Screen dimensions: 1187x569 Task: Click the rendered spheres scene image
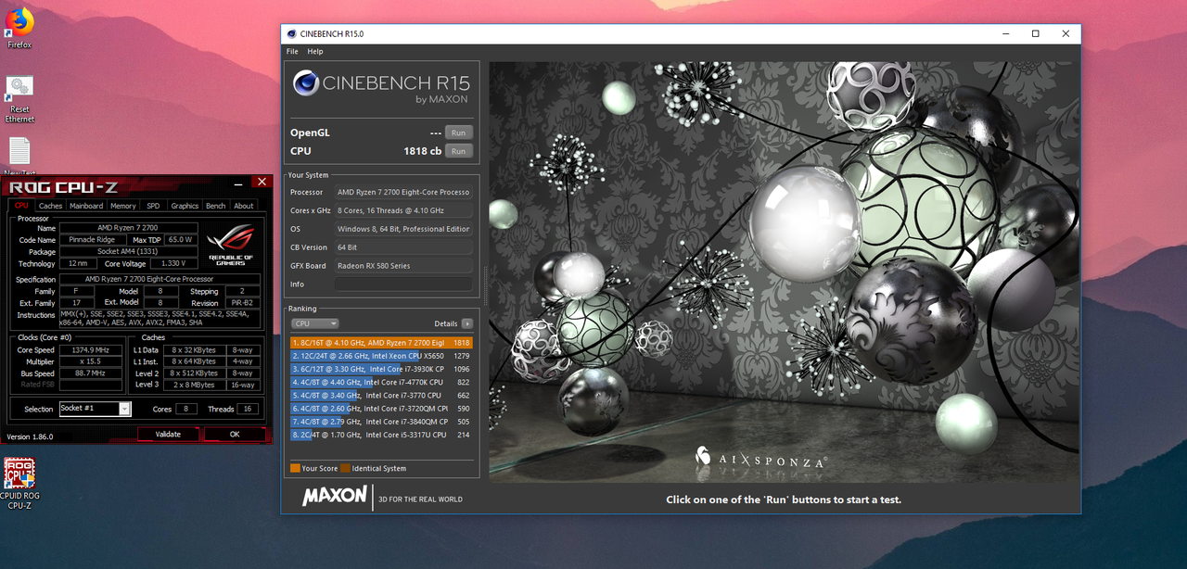coord(785,272)
